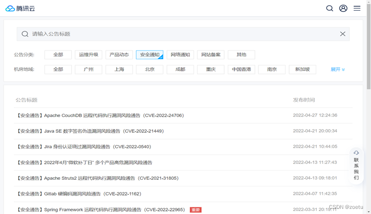
Task: Open the Apache Struts2 CVE-2021-31805 announcement
Action: [x=97, y=178]
